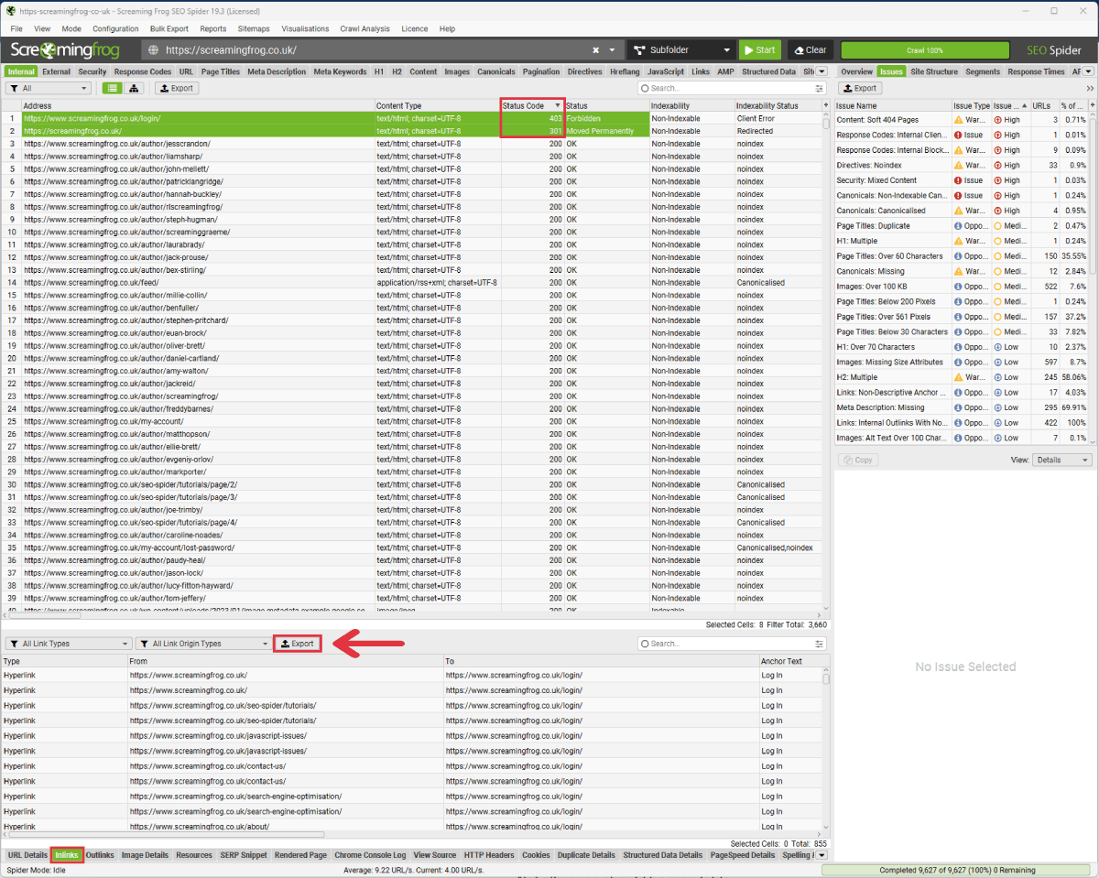This screenshot has height=878, width=1099.
Task: Click opportunity icon for Page Titles: Duplicate
Action: [959, 226]
